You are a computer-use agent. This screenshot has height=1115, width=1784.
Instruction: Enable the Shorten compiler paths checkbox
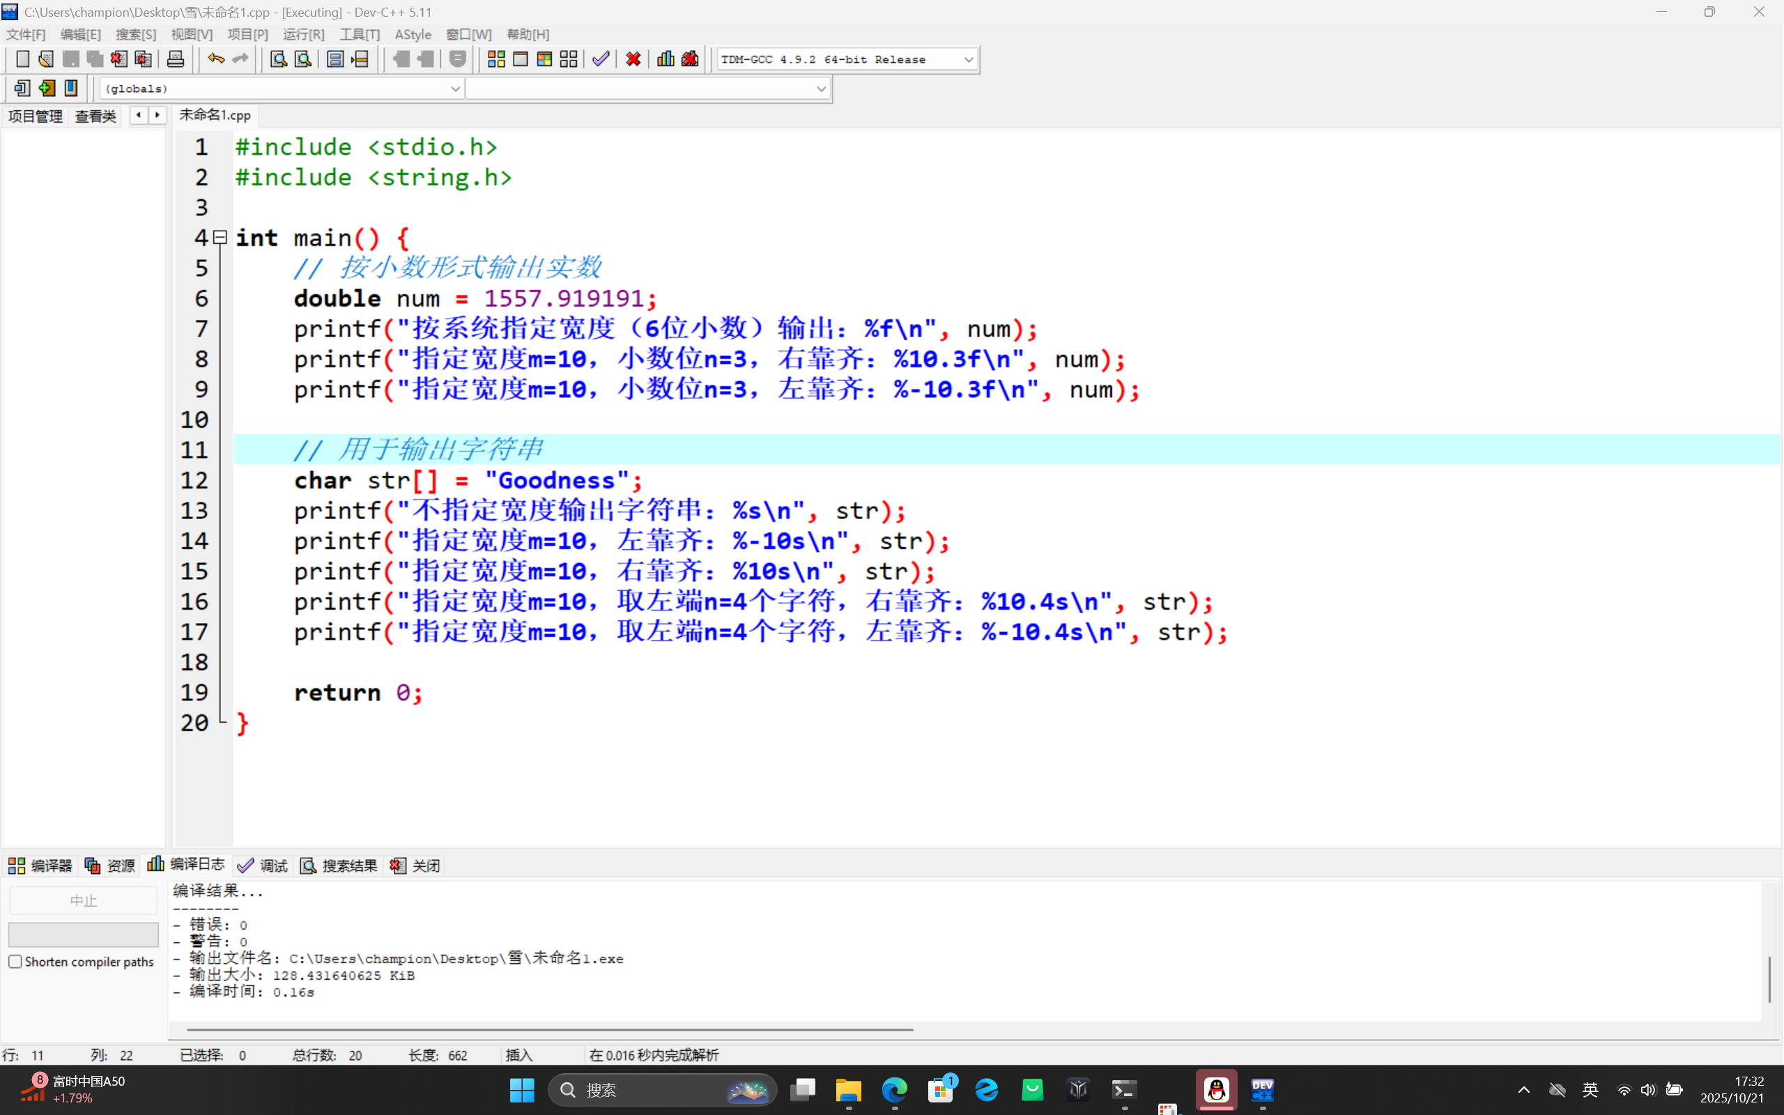tap(15, 962)
